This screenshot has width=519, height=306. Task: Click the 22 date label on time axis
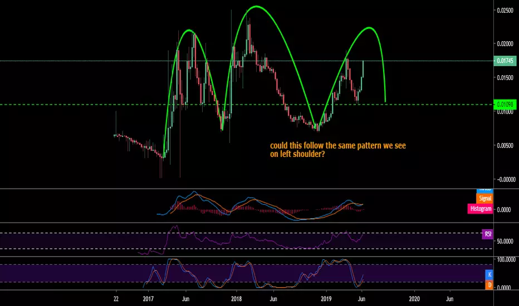[116, 299]
